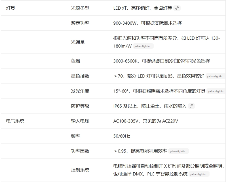Select the 控制系统 parameter label
Viewport: 226px width, 182px height.
coord(80,170)
